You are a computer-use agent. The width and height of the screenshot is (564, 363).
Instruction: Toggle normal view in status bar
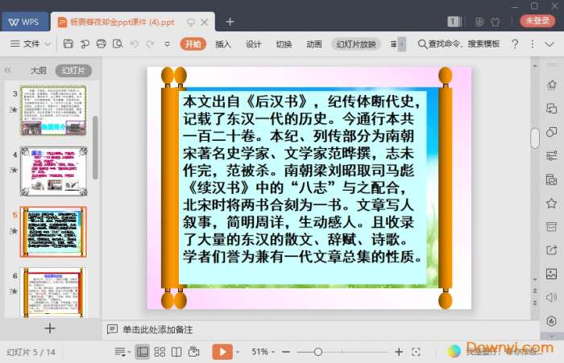pos(143,352)
